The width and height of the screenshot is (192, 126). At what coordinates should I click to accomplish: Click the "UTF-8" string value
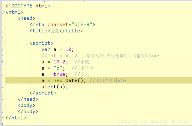[x=82, y=25]
